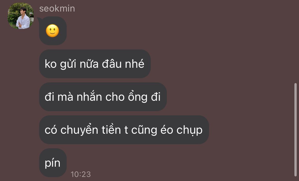Viewport: 299px width, 181px height.
Task: Click the seokmin username label
Action: [57, 9]
